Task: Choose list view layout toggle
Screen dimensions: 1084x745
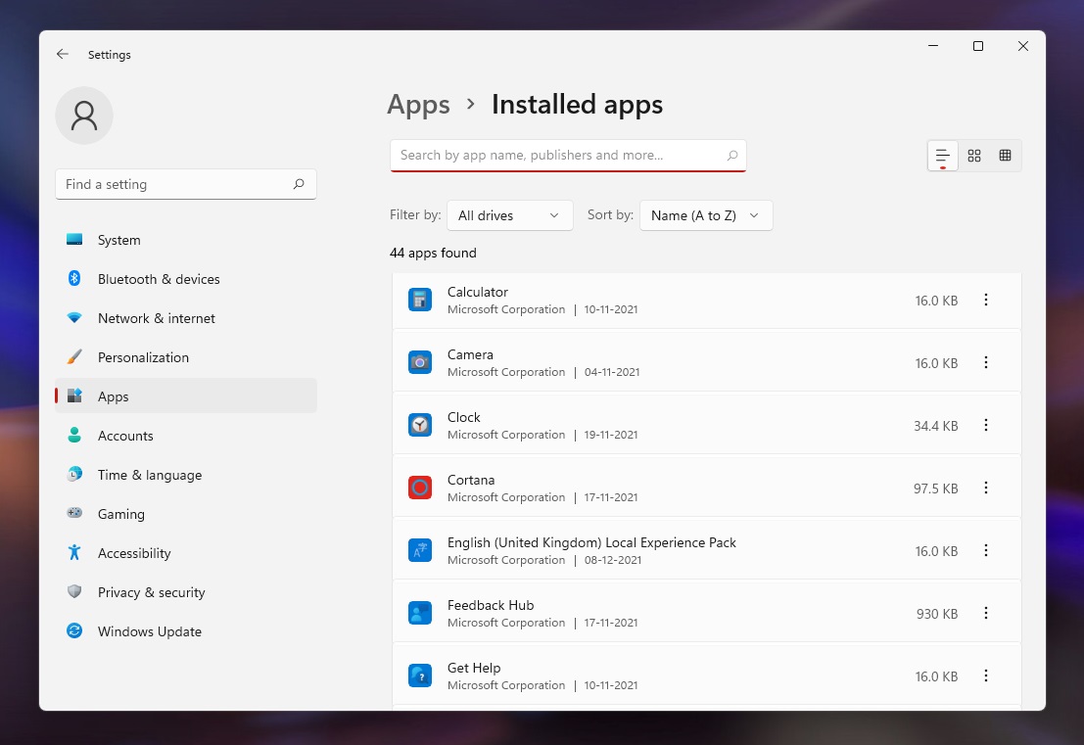Action: click(942, 155)
